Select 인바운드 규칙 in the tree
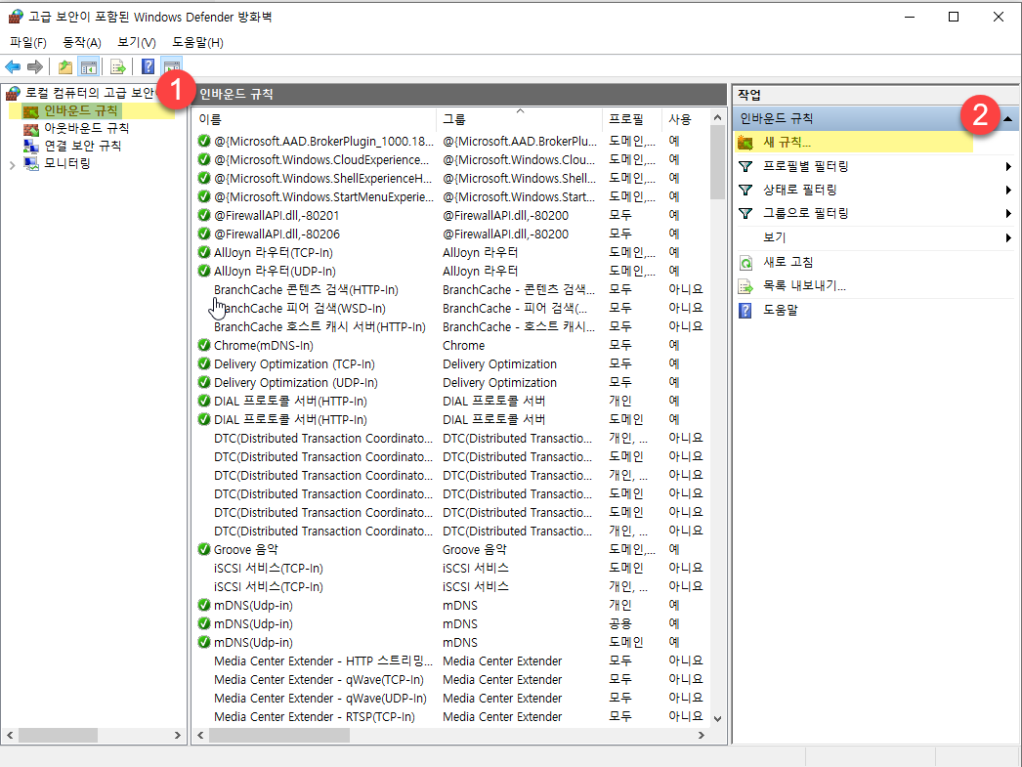This screenshot has height=767, width=1022. tap(81, 111)
